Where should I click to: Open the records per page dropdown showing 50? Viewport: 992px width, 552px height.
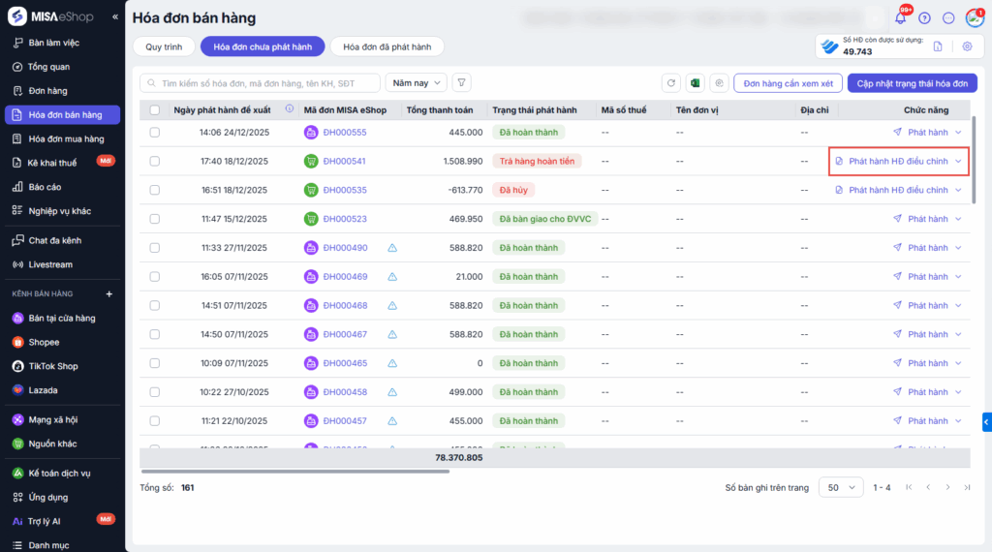tap(841, 487)
